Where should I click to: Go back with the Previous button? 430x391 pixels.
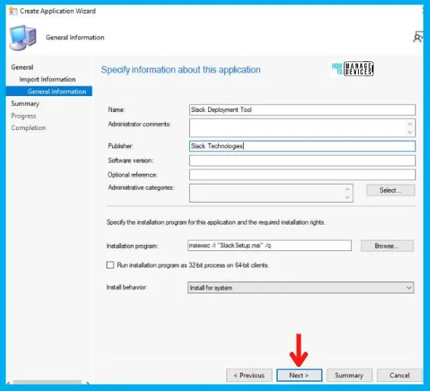(x=249, y=375)
